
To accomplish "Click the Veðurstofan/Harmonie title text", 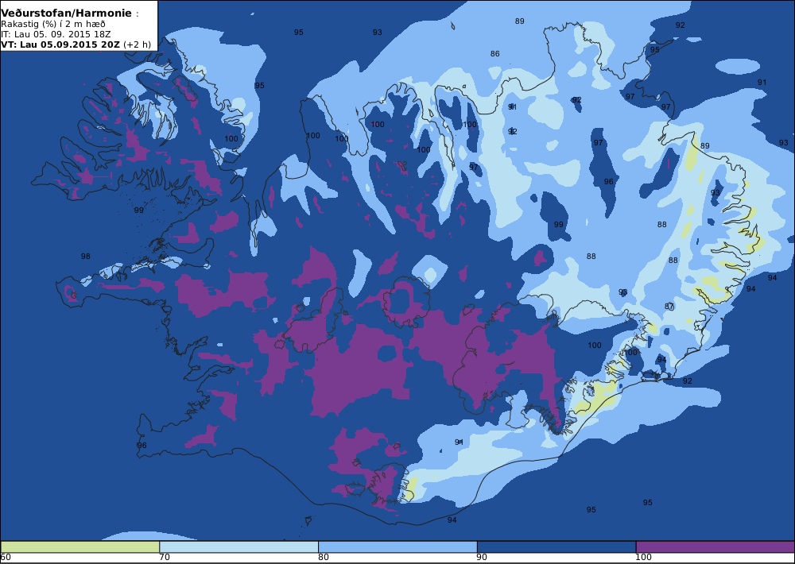I will click(x=67, y=14).
